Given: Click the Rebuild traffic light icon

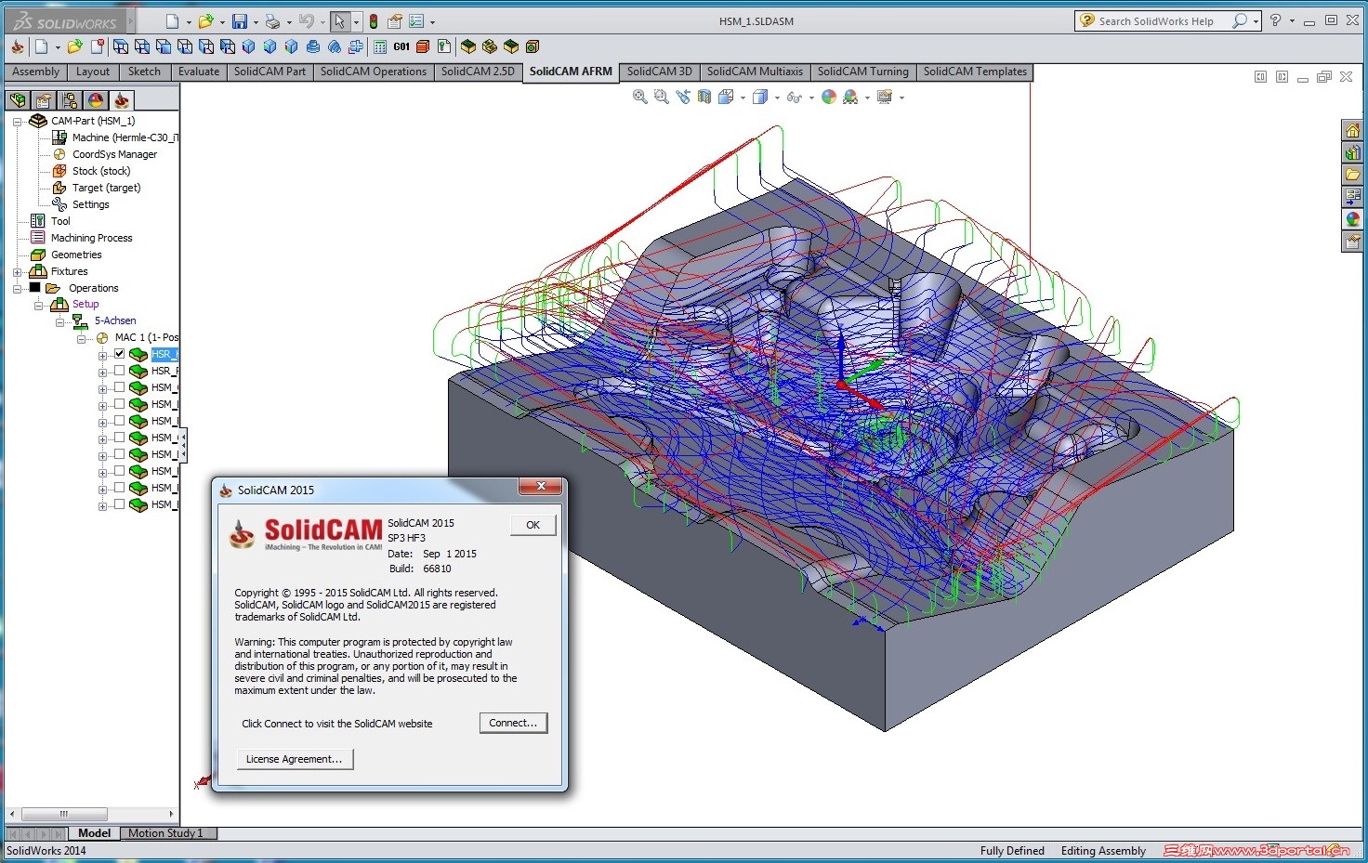Looking at the screenshot, I should 374,21.
